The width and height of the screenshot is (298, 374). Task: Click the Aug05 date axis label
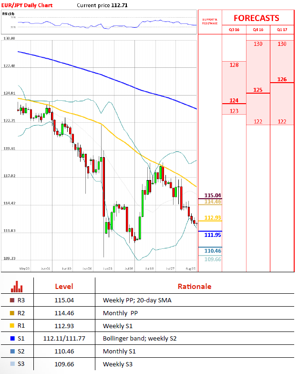[190, 268]
